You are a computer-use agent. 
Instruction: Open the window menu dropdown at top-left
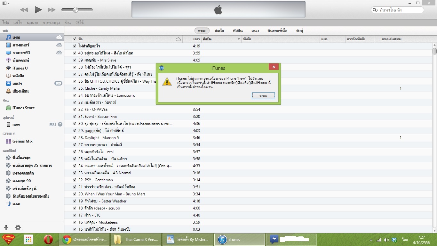point(6,3)
